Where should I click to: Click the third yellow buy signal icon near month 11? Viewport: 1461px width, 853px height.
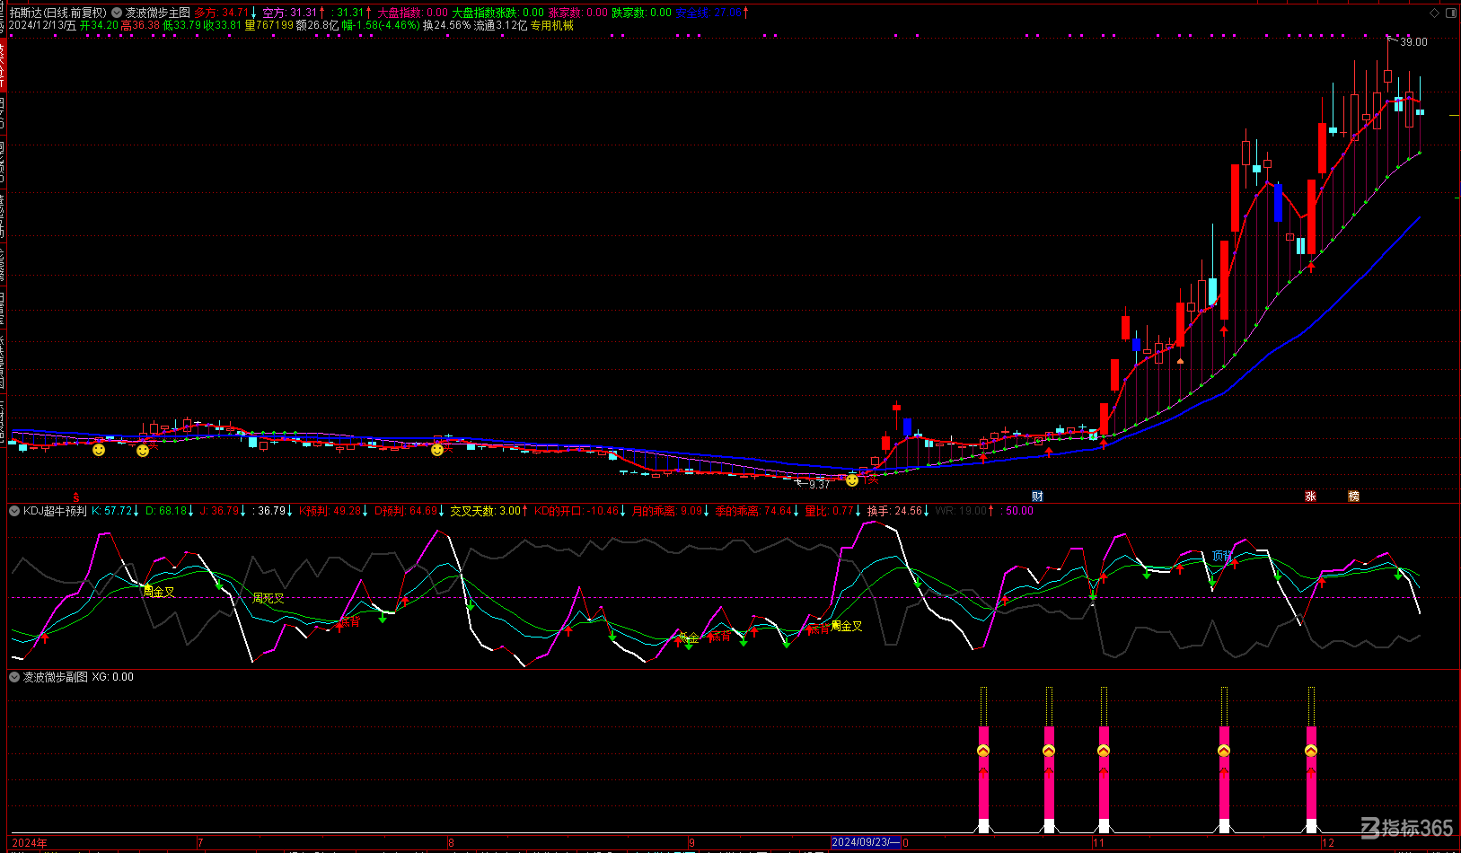tap(1104, 751)
